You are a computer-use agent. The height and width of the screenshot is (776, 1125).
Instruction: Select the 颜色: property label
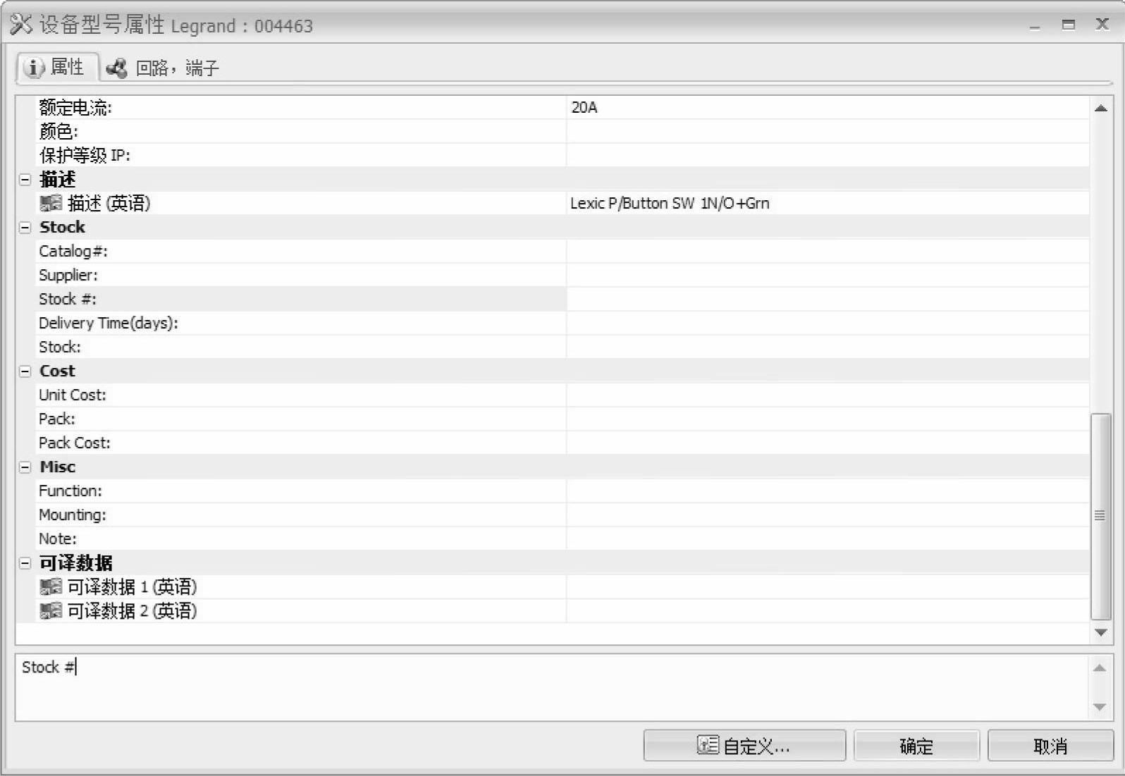(x=59, y=131)
